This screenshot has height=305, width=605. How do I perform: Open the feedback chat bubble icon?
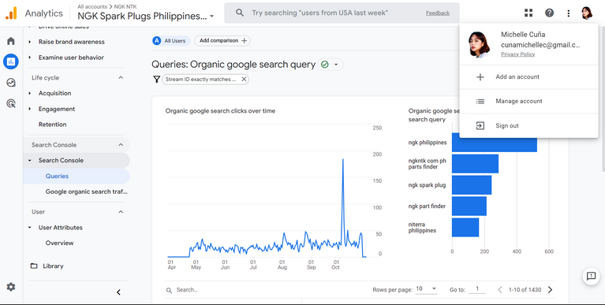point(591,276)
